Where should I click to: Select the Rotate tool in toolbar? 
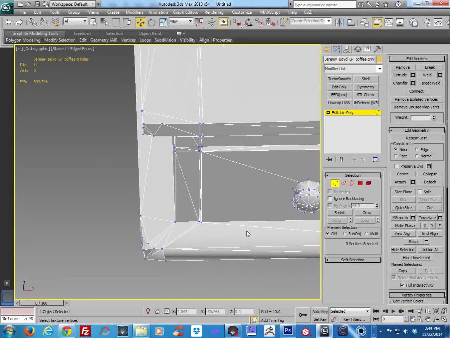pos(151,23)
